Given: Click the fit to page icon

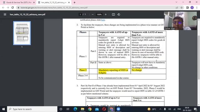Looking at the screenshot, I should 113,15.
